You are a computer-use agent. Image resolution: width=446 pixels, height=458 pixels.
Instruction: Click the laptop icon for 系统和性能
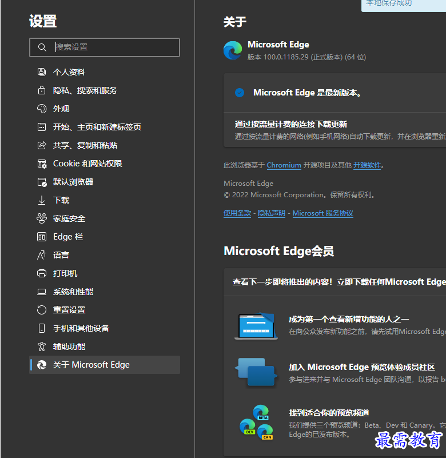(42, 292)
